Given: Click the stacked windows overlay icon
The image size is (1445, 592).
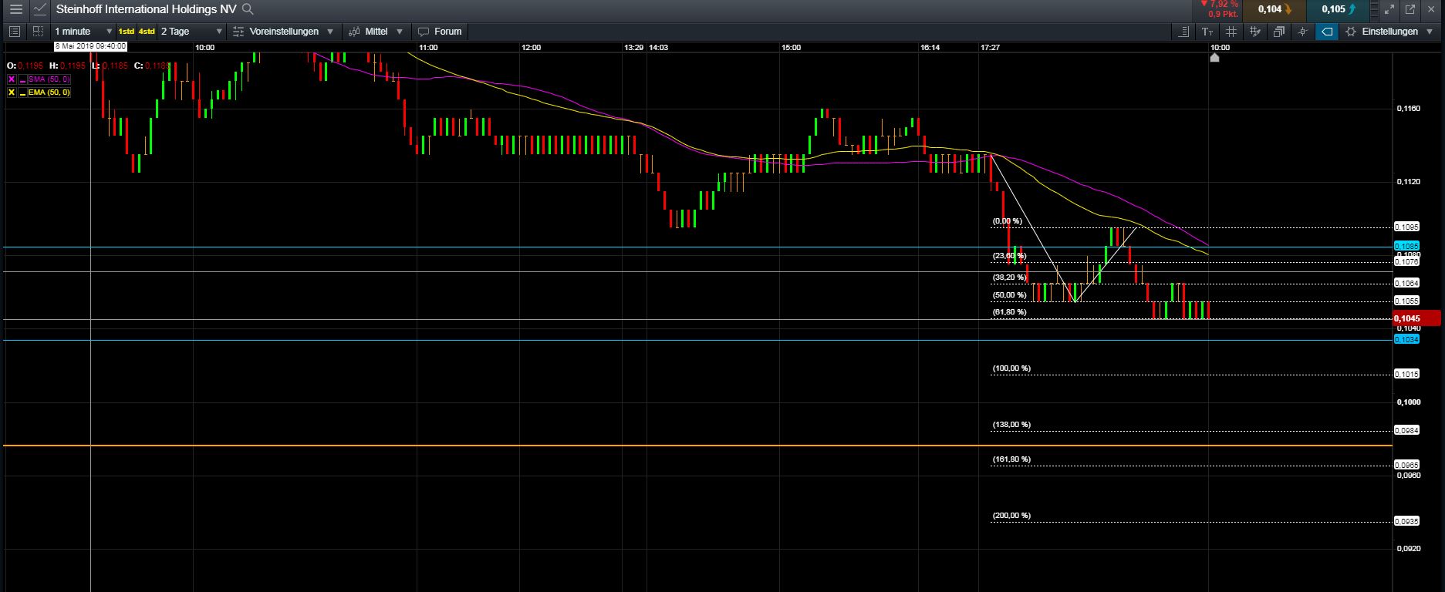Looking at the screenshot, I should click(x=1279, y=32).
